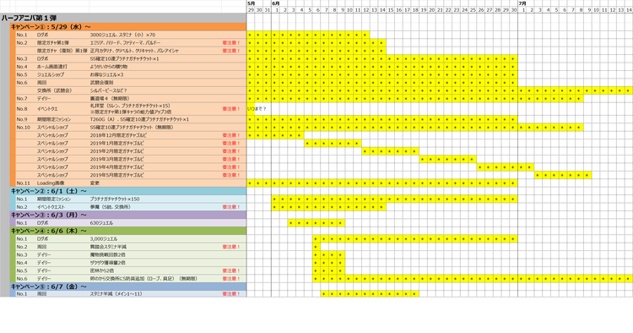Select the キャンペーン④：6/6（木）～ header row
This screenshot has width=633, height=333.
click(128, 231)
